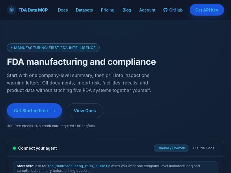Click the GitHub navigation link
231x173 pixels.
[173, 10]
